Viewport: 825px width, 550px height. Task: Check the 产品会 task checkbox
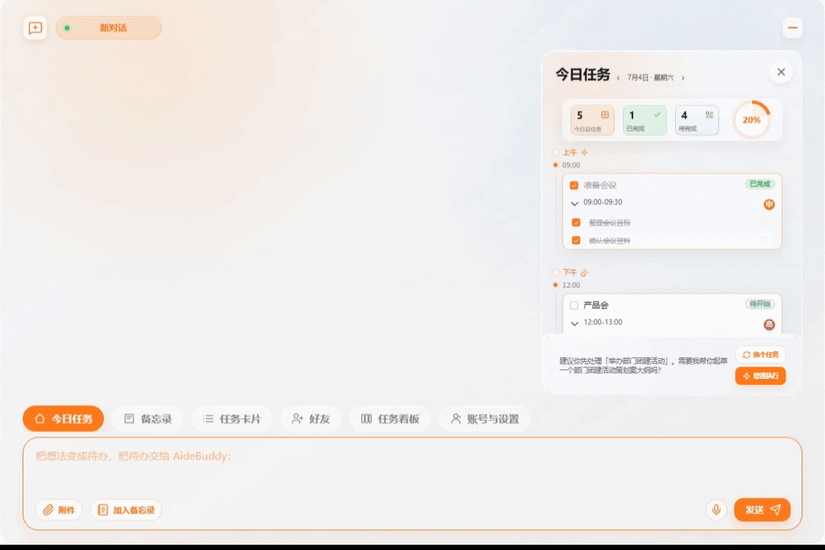point(574,305)
